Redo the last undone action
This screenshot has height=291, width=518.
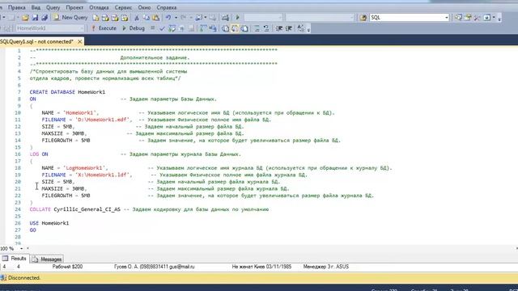pyautogui.click(x=184, y=18)
